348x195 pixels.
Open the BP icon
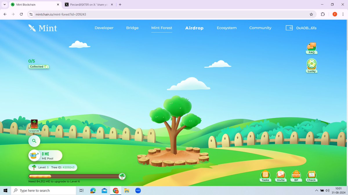pyautogui.click(x=296, y=176)
